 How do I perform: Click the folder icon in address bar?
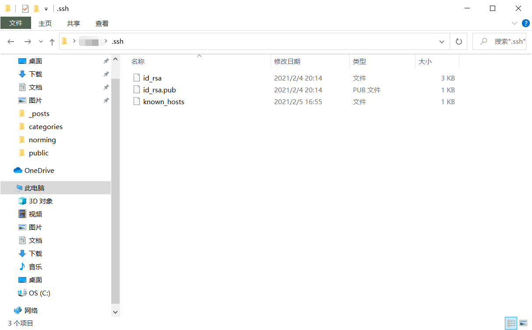point(65,41)
